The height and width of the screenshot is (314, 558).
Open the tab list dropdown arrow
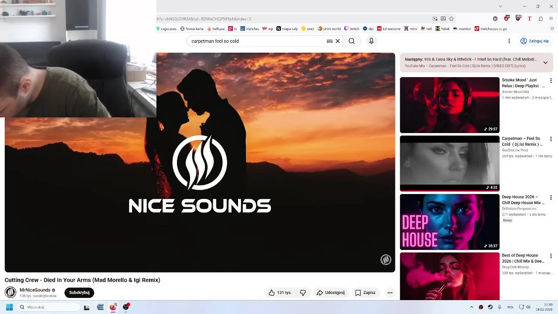[500, 6]
